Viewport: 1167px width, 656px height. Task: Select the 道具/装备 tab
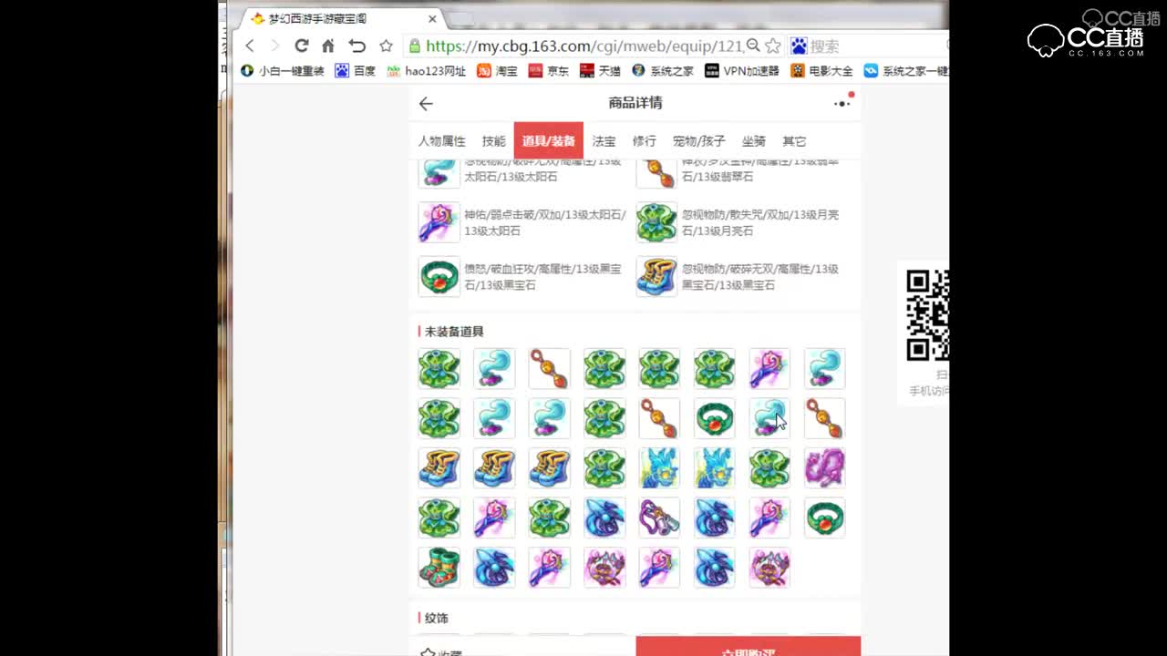[x=549, y=141]
